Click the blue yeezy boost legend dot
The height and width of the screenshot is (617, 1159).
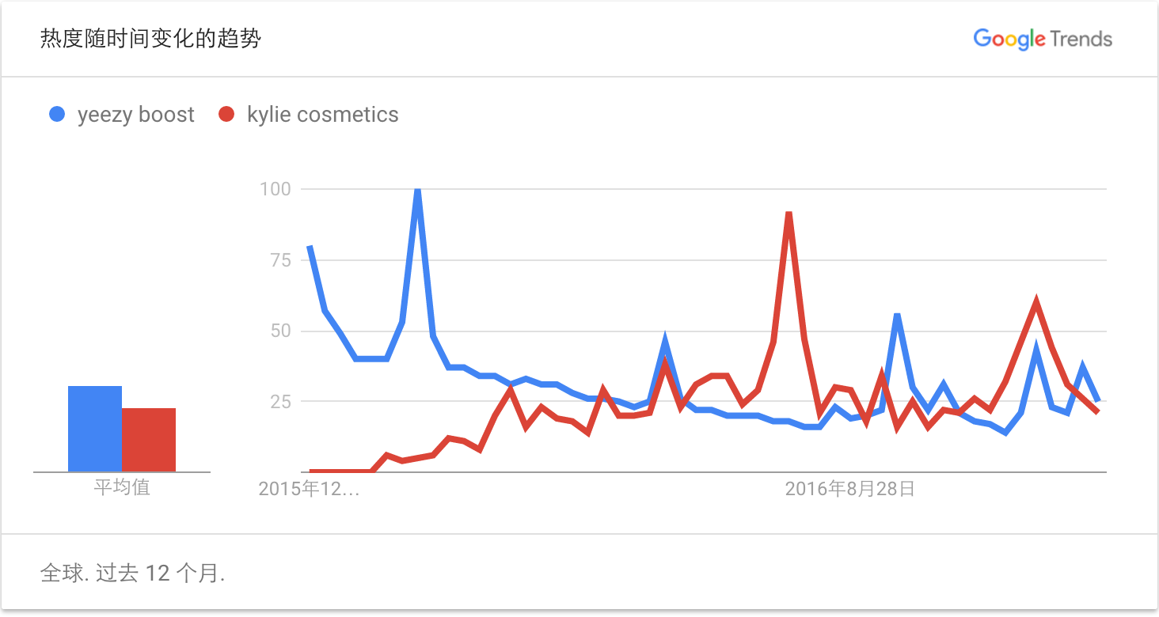[57, 115]
